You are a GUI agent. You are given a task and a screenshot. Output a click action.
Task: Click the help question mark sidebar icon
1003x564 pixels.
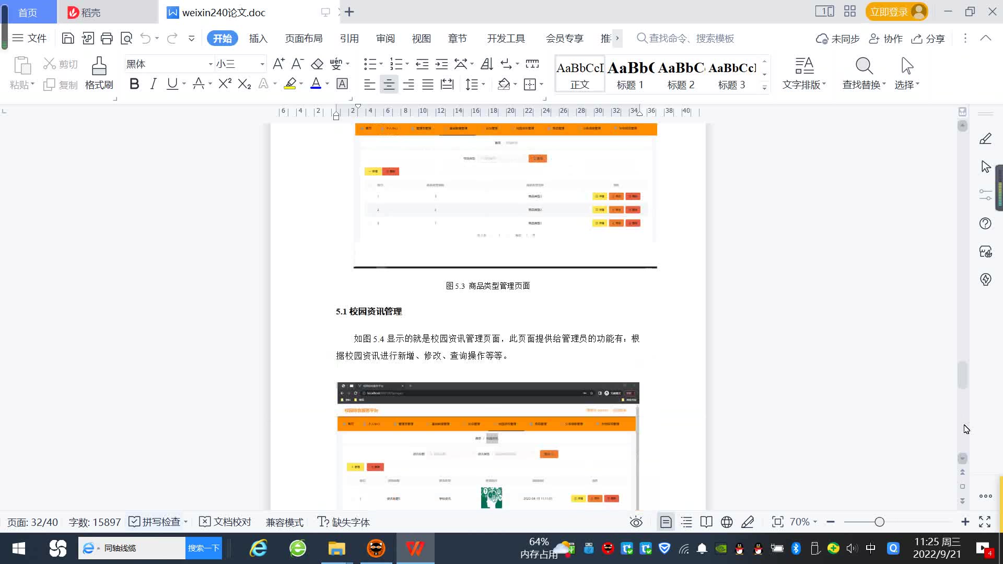pyautogui.click(x=985, y=224)
